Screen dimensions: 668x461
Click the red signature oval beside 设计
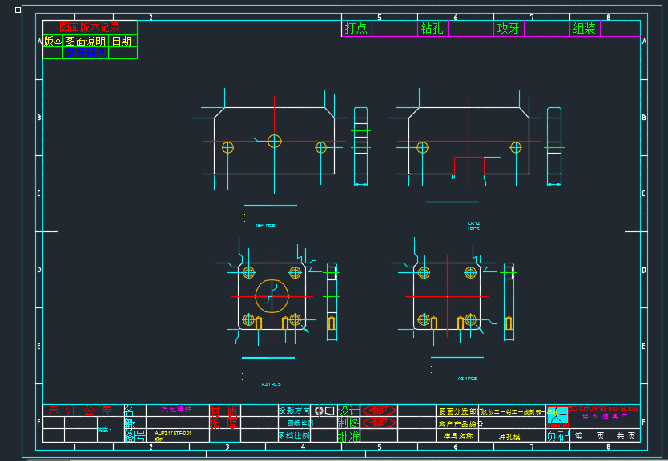pos(379,411)
